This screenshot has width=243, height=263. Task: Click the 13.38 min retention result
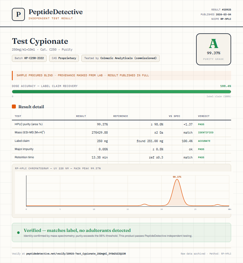(x=100, y=157)
